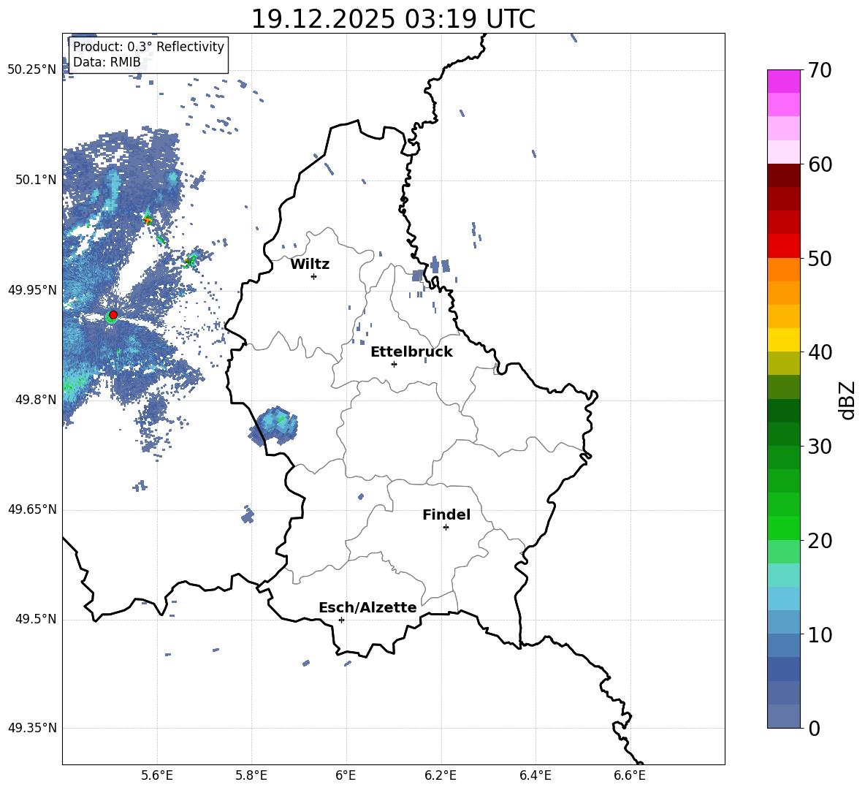865x790 pixels.
Task: Click the 50.25°N latitude label
Action: pyautogui.click(x=32, y=70)
